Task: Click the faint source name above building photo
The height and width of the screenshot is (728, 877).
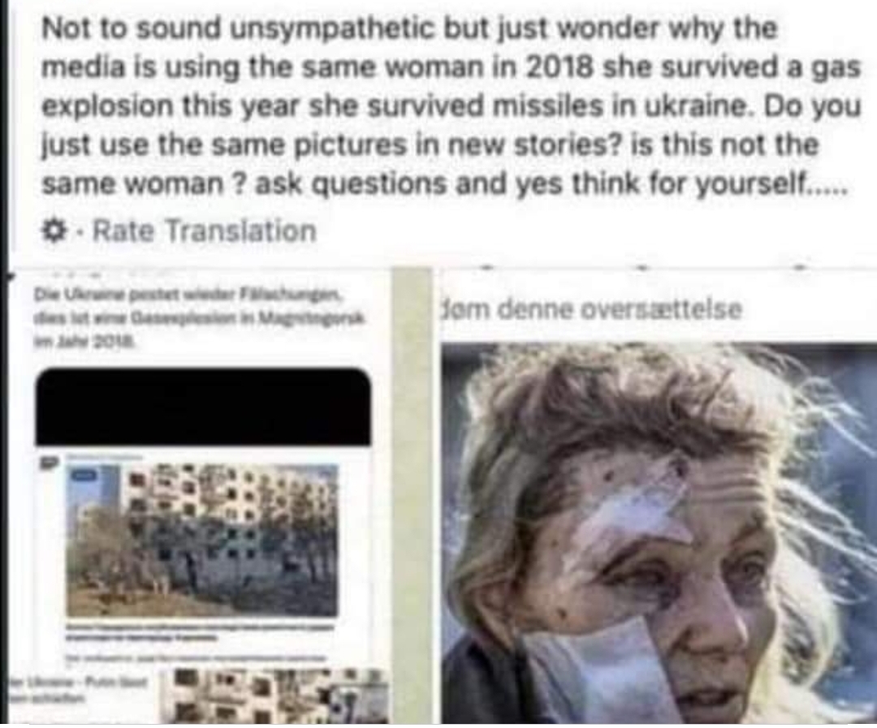Action: pyautogui.click(x=103, y=458)
